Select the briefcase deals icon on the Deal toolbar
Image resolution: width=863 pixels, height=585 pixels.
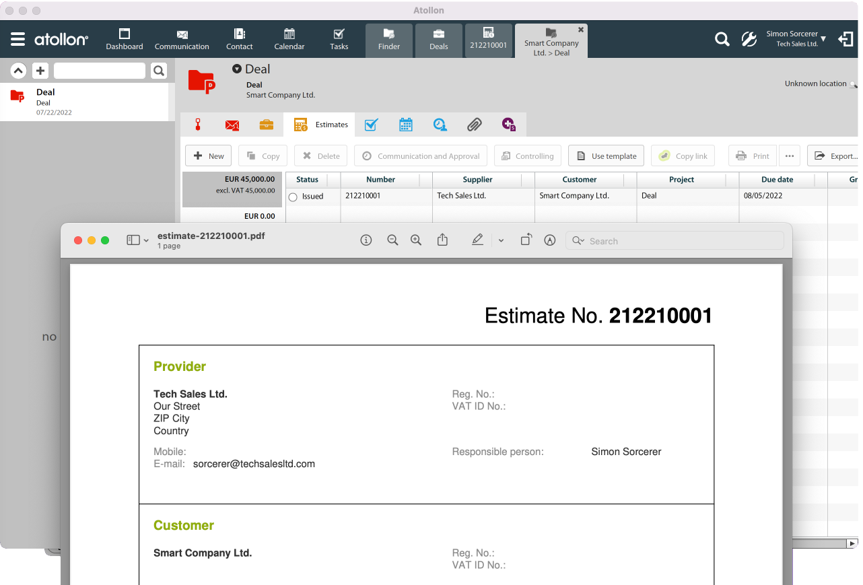pos(267,125)
